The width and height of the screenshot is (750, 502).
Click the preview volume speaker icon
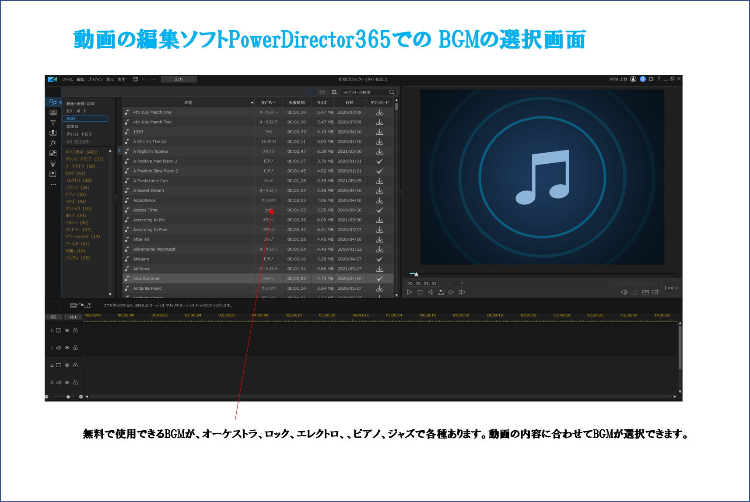tap(624, 292)
